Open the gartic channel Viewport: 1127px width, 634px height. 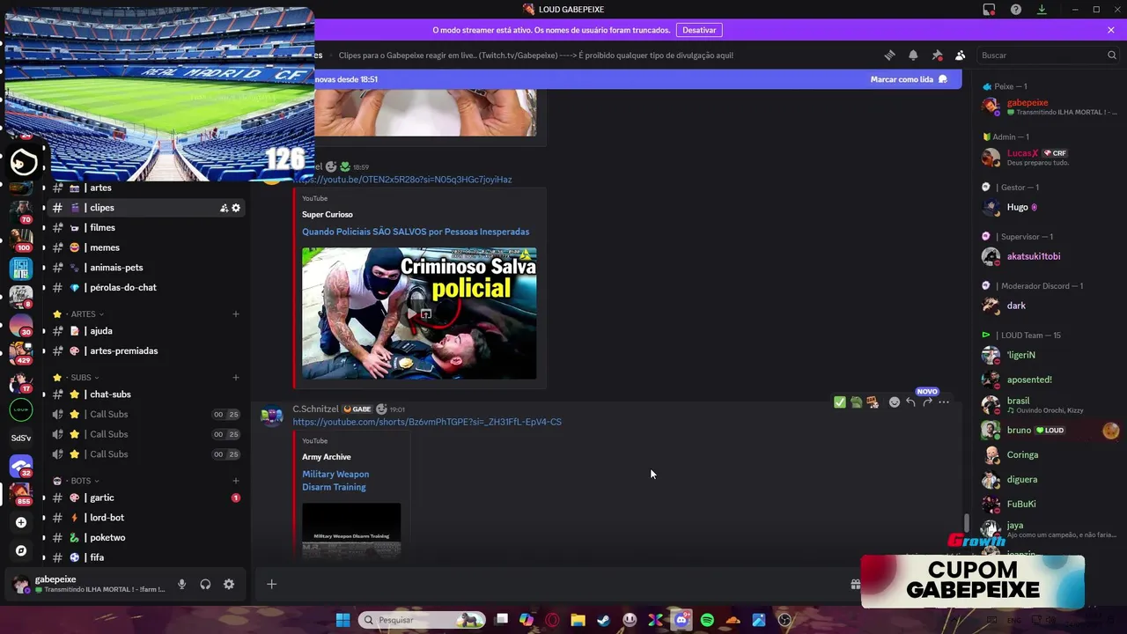[x=146, y=498]
